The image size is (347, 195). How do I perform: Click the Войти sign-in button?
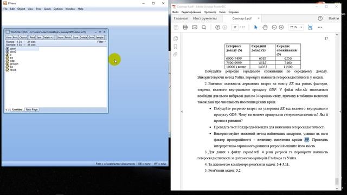point(333,18)
